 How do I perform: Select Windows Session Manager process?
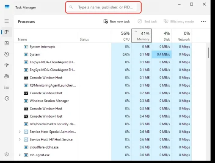[x=49, y=101]
